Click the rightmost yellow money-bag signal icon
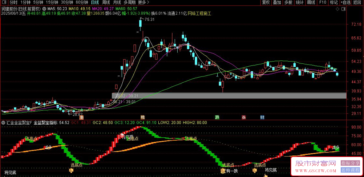The image size is (364, 177). [255, 171]
